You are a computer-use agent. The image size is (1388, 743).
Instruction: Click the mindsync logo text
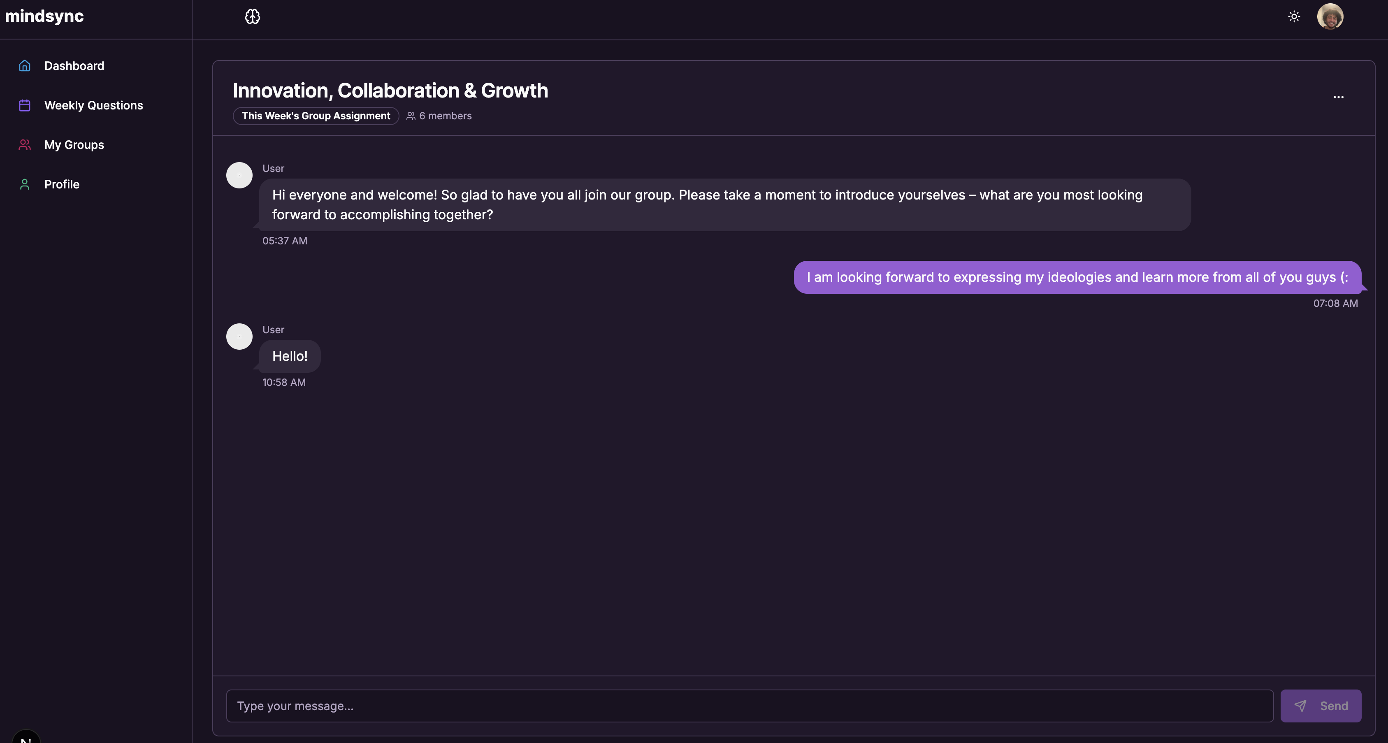[x=44, y=16]
